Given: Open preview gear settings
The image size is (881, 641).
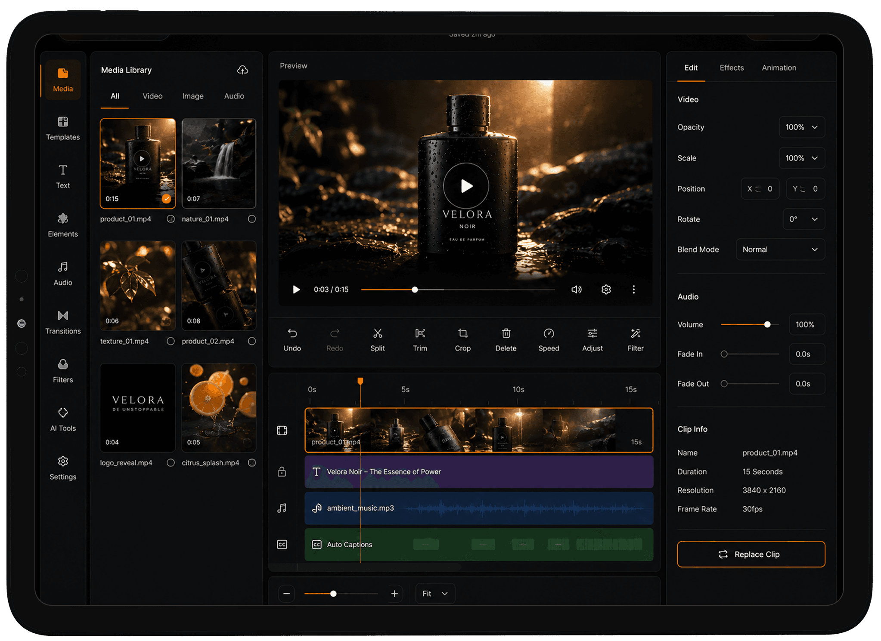Looking at the screenshot, I should pos(606,290).
